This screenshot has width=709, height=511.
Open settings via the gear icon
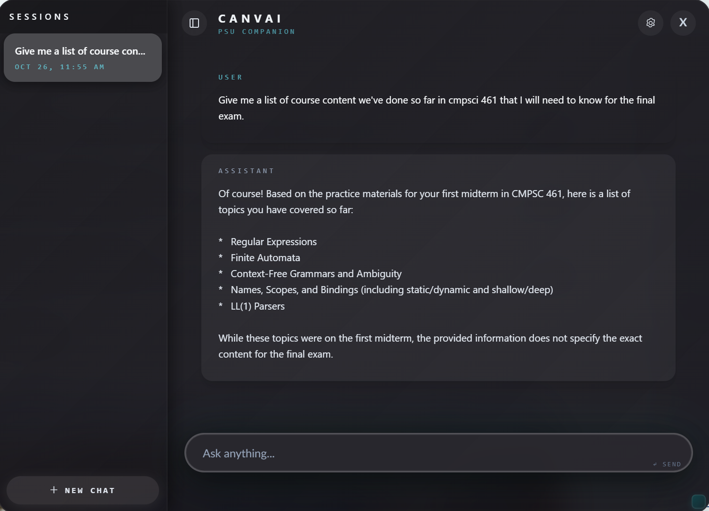(651, 23)
